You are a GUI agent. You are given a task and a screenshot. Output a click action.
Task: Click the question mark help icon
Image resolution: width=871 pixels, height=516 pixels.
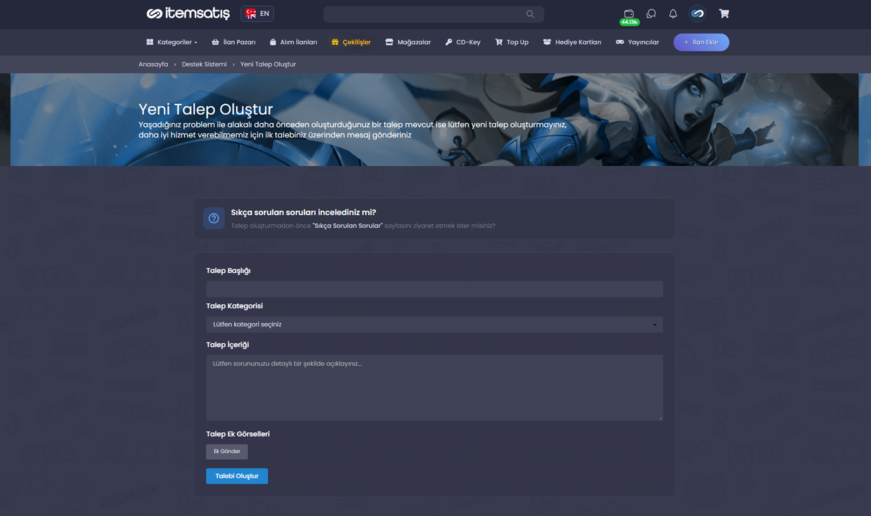pyautogui.click(x=214, y=219)
